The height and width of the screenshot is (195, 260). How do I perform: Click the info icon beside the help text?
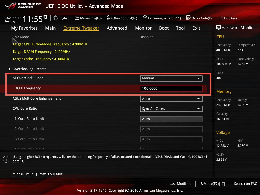[x=6, y=159]
